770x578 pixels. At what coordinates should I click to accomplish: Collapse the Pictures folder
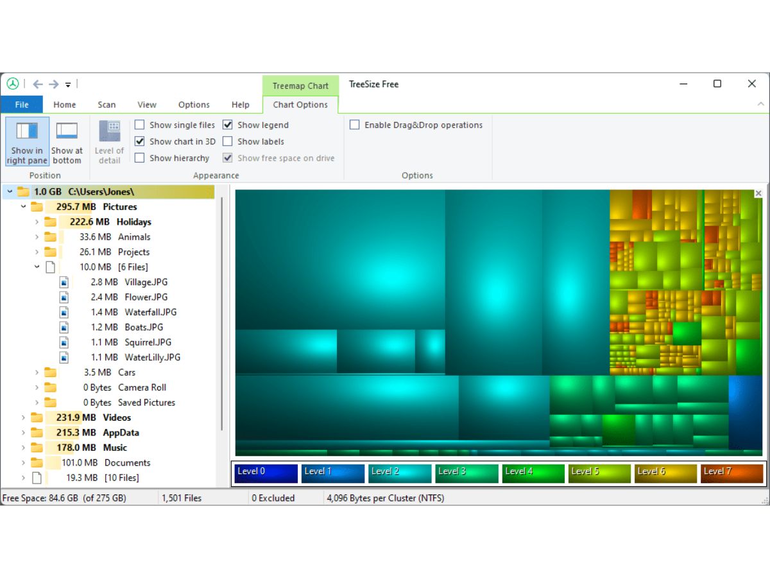24,207
